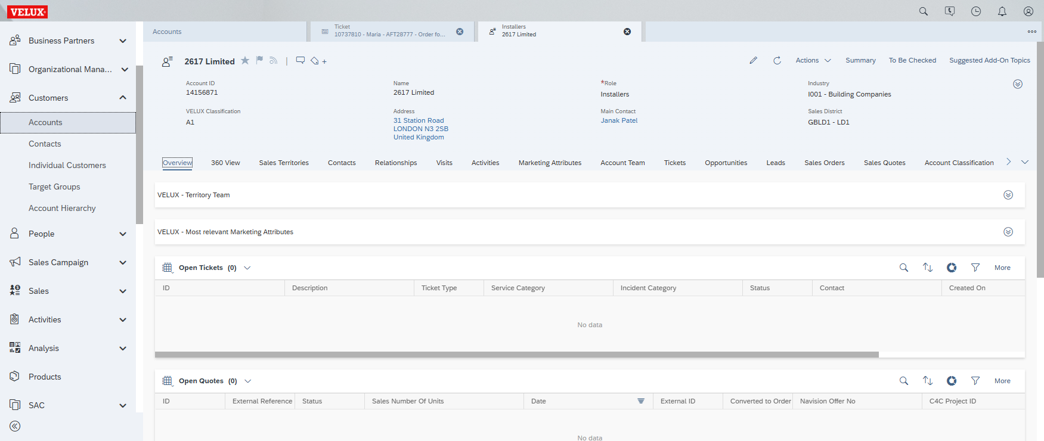Open Account Hierarchy in sidebar
Image resolution: width=1044 pixels, height=441 pixels.
[62, 208]
